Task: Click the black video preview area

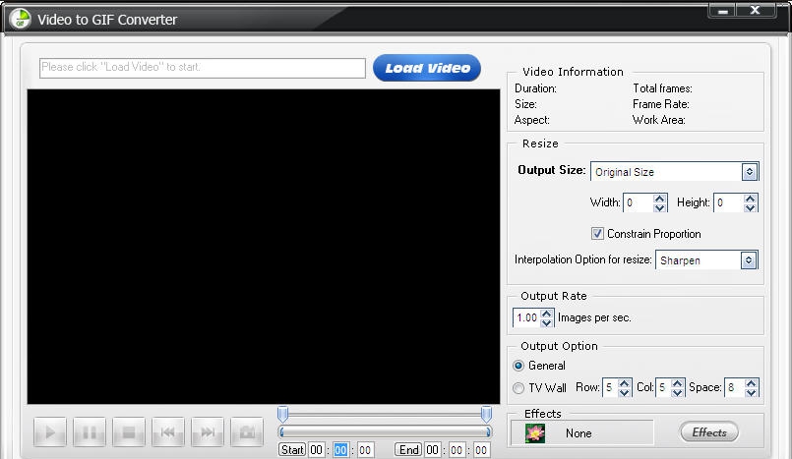Action: click(x=263, y=247)
